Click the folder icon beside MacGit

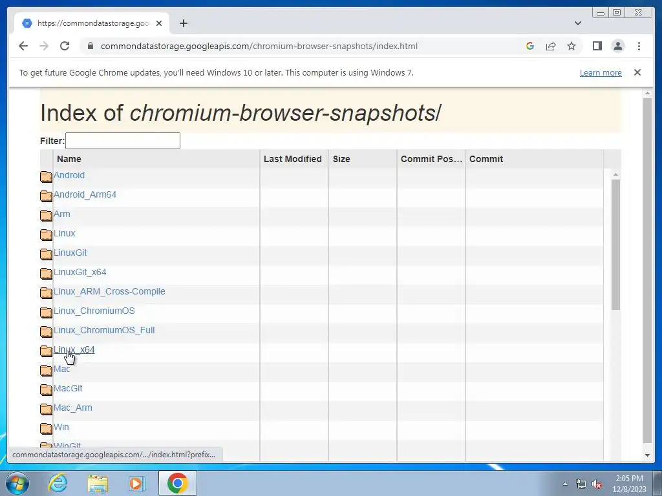point(46,389)
